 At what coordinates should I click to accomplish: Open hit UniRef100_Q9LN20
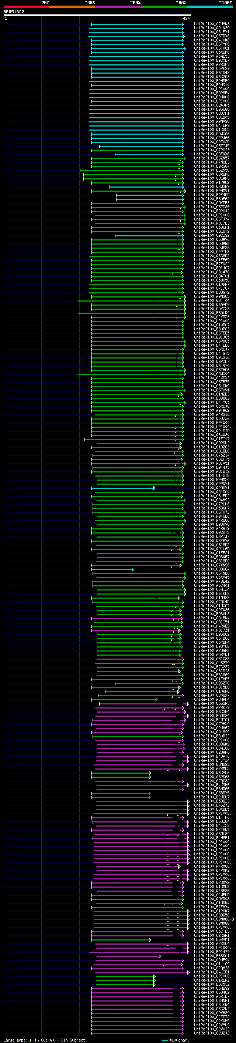[212, 28]
